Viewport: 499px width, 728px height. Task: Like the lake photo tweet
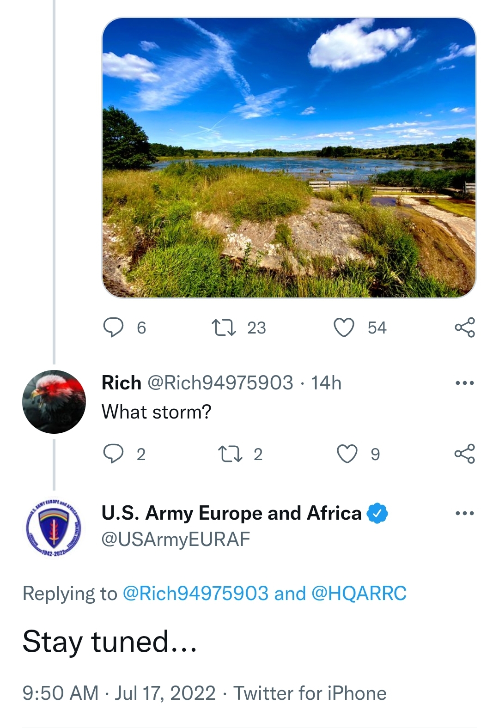coord(344,328)
